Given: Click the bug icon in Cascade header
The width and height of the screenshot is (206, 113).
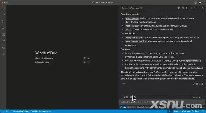Looking at the screenshot, I should click(179, 8).
